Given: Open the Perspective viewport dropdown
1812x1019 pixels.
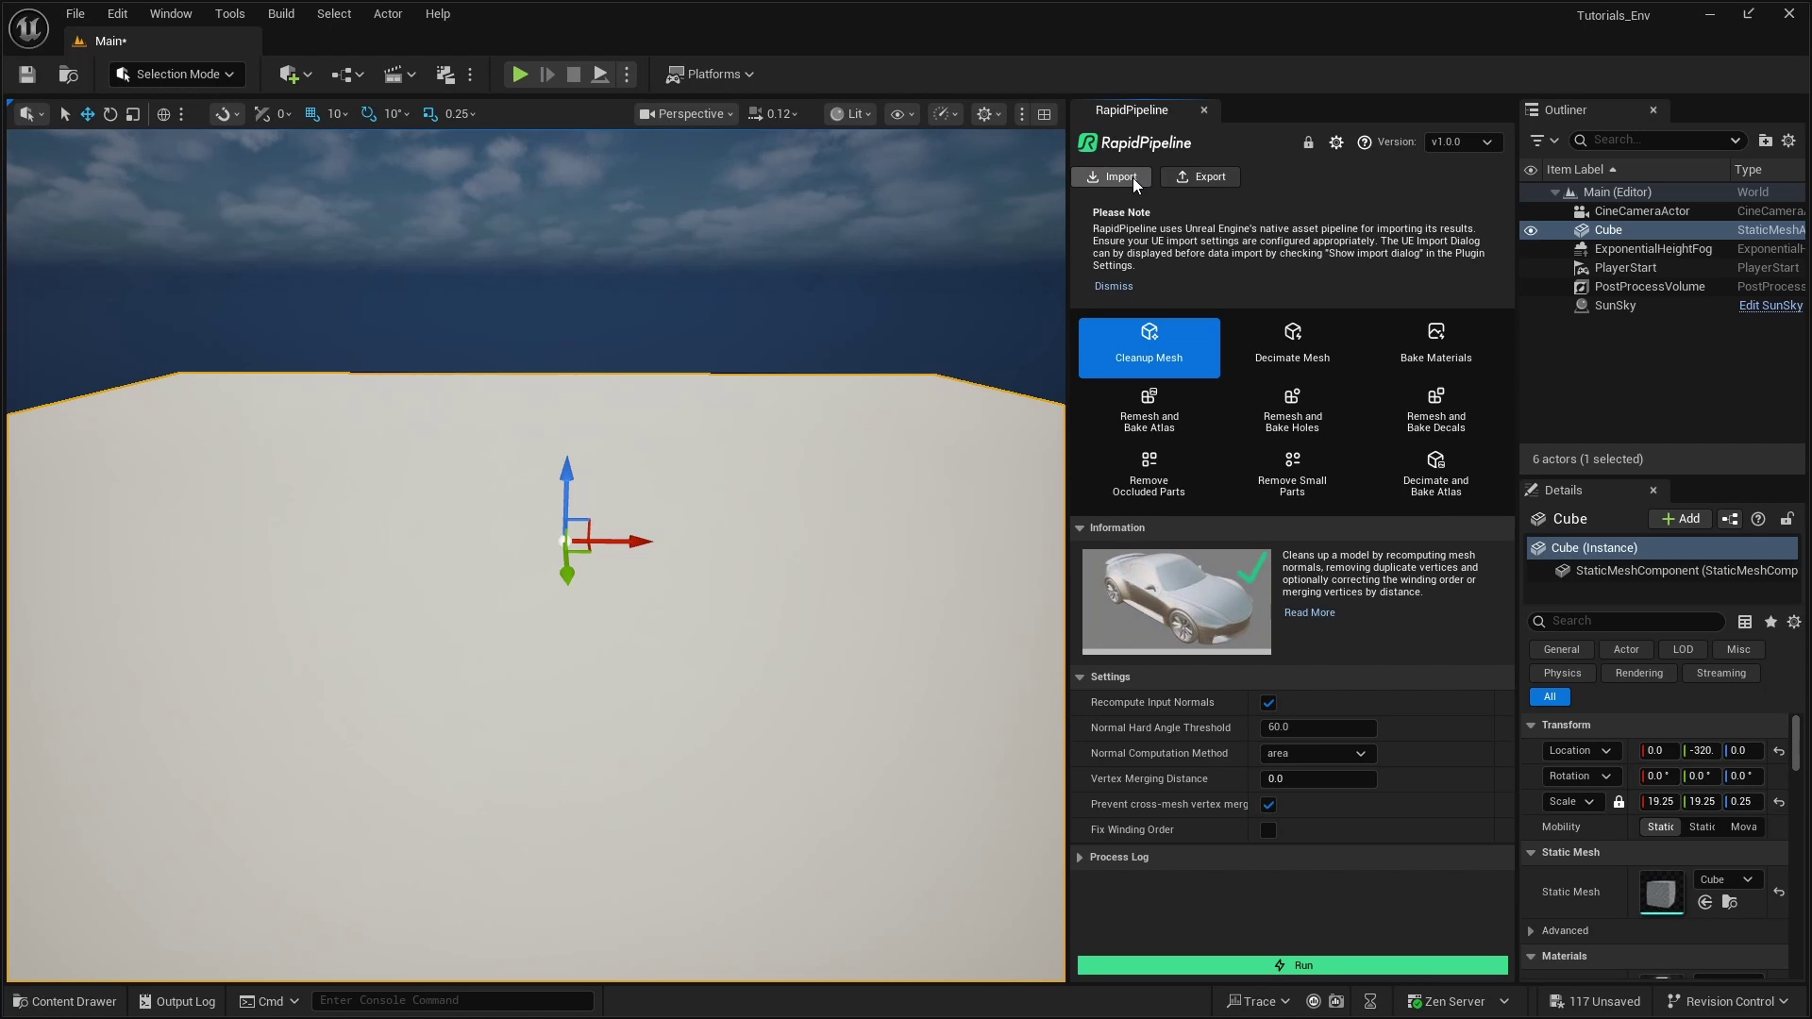Looking at the screenshot, I should pyautogui.click(x=685, y=113).
